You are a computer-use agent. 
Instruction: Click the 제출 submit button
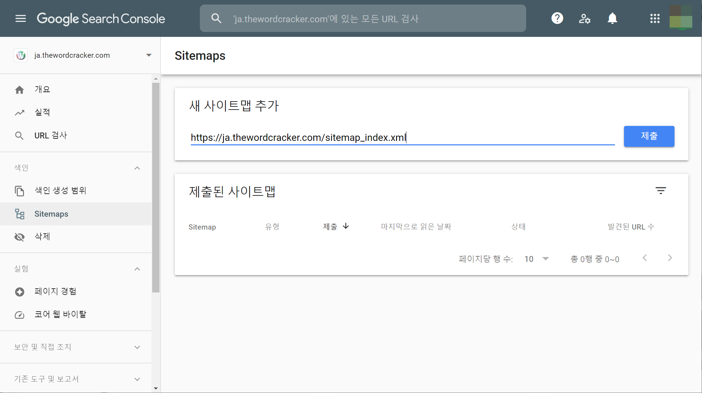pos(649,136)
